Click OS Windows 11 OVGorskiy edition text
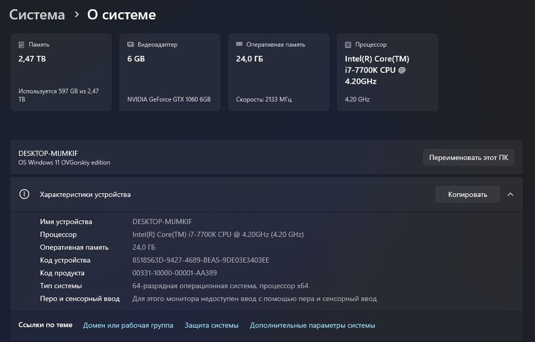Image resolution: width=535 pixels, height=342 pixels. [64, 162]
